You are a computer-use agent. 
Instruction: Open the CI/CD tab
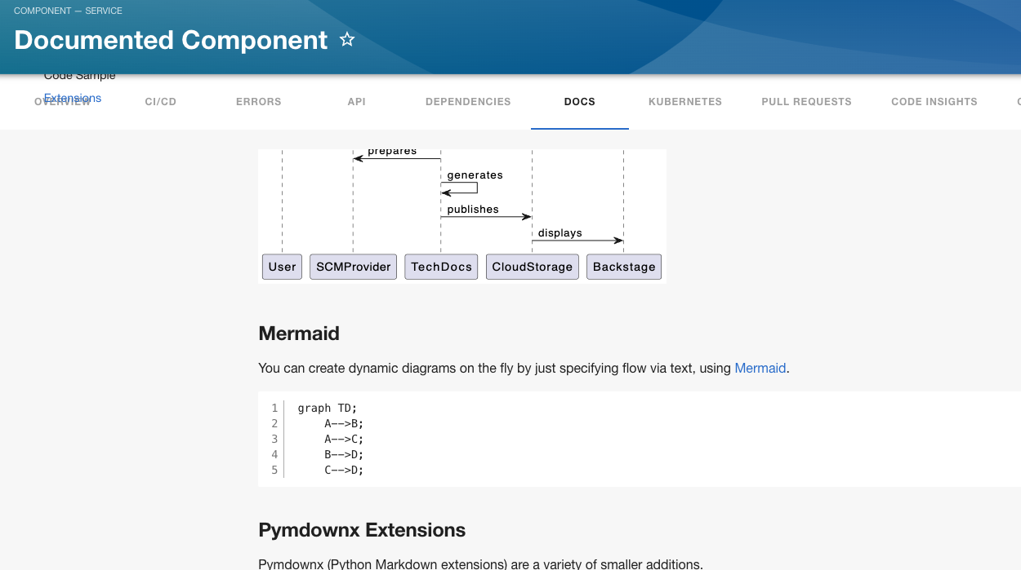pyautogui.click(x=160, y=101)
